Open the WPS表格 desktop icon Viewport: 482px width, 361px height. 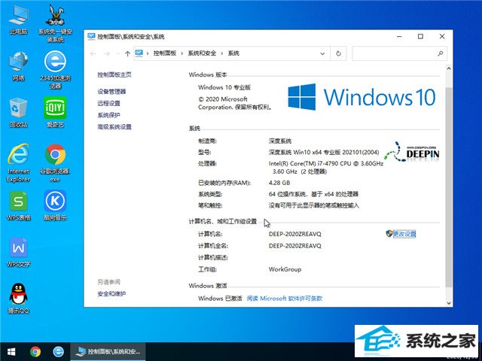tap(18, 205)
